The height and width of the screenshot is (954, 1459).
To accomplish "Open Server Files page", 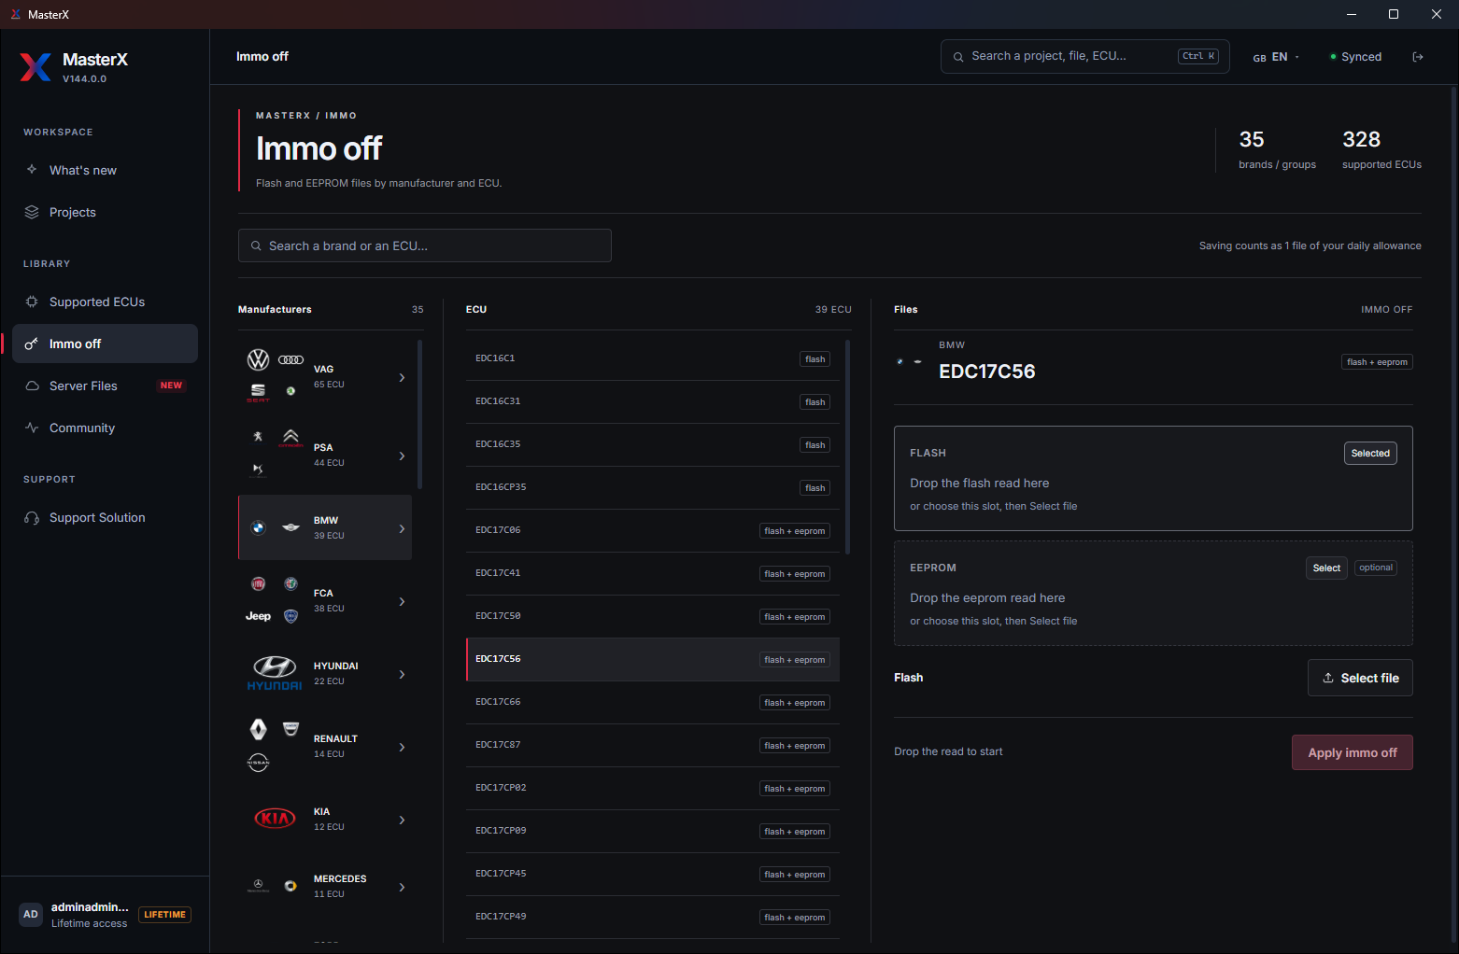I will coord(105,386).
